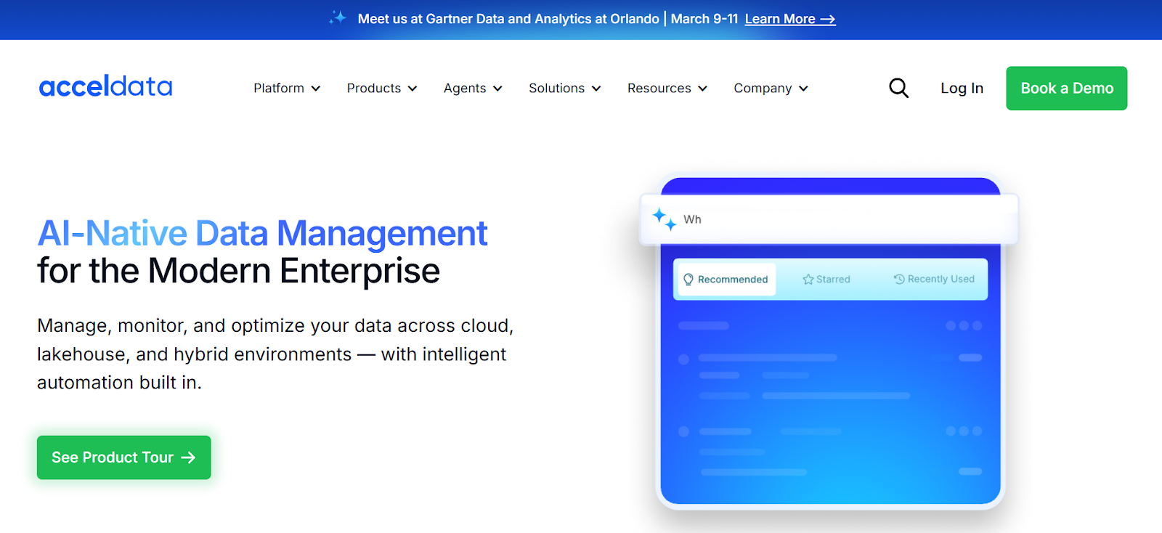The width and height of the screenshot is (1162, 533).
Task: Click the Book a Demo button
Action: click(x=1067, y=89)
